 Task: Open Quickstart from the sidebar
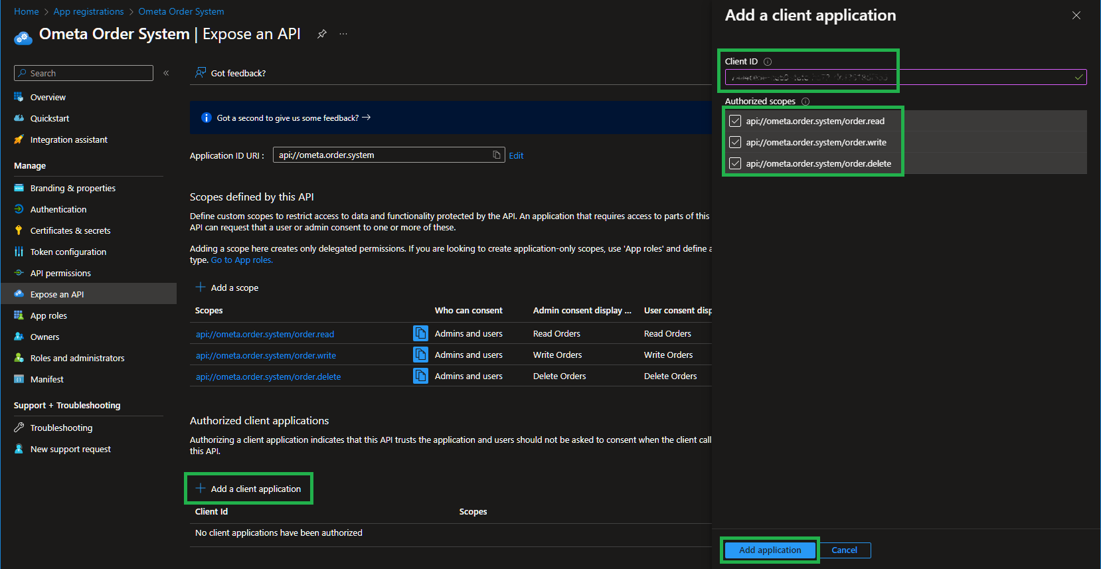(x=50, y=118)
